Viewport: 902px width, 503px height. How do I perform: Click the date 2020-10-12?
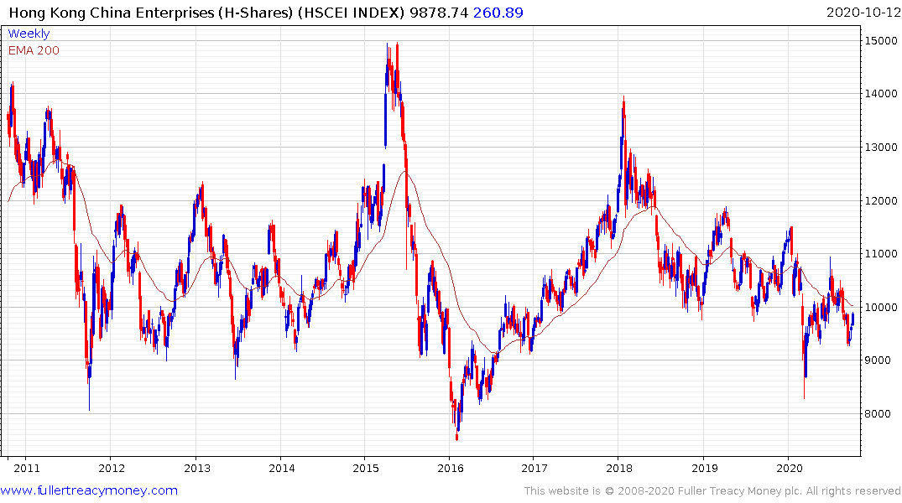[863, 13]
